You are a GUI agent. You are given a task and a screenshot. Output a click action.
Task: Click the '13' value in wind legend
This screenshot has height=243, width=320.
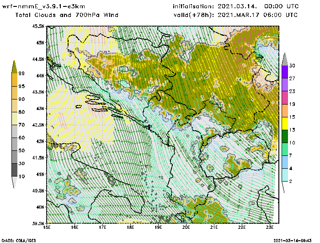coord(292,130)
